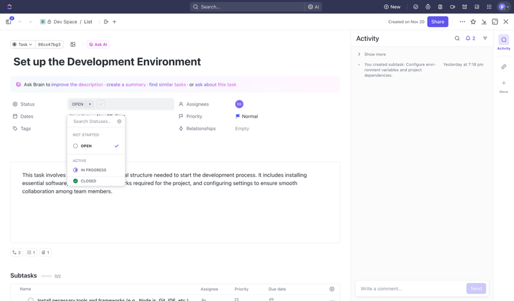The width and height of the screenshot is (514, 301).
Task: Click the attachment count chip showing 1
Action: tap(45, 252)
